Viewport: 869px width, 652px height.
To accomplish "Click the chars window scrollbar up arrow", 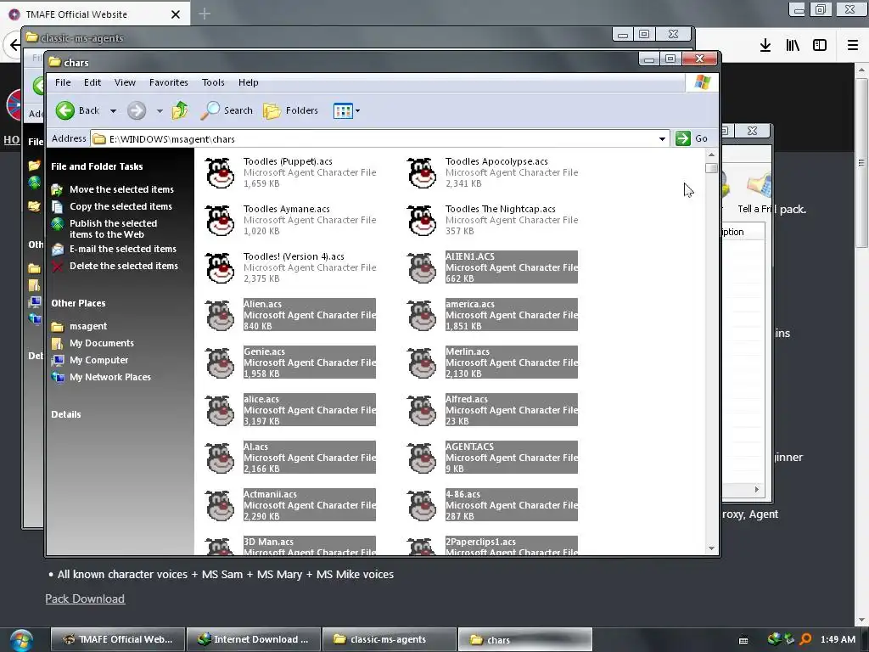I will [712, 155].
